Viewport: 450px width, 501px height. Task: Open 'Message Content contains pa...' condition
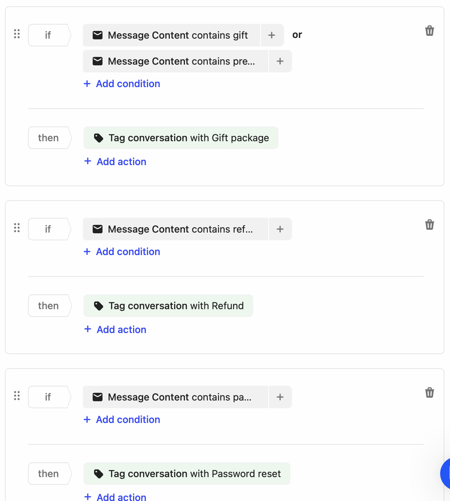(176, 397)
